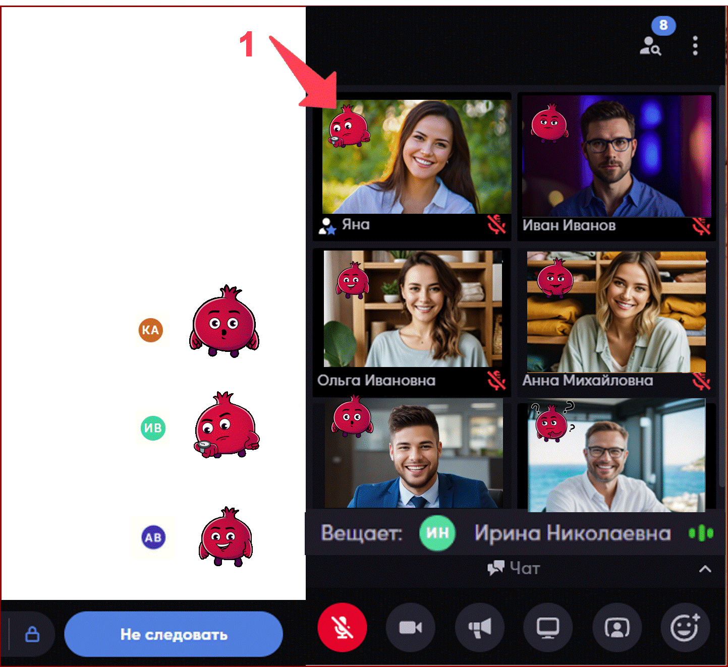Open the three-dot options menu
The height and width of the screenshot is (667, 728).
[695, 45]
